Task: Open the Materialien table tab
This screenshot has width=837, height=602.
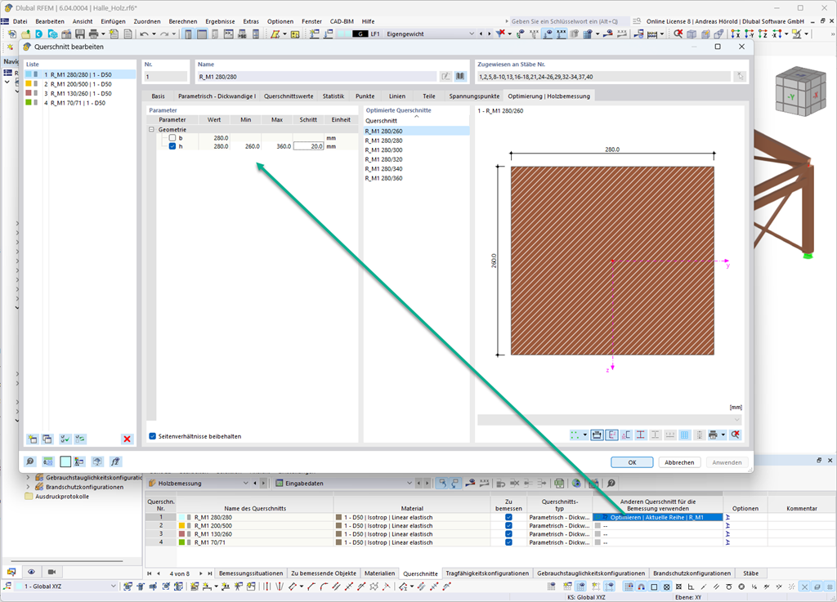Action: coord(379,573)
